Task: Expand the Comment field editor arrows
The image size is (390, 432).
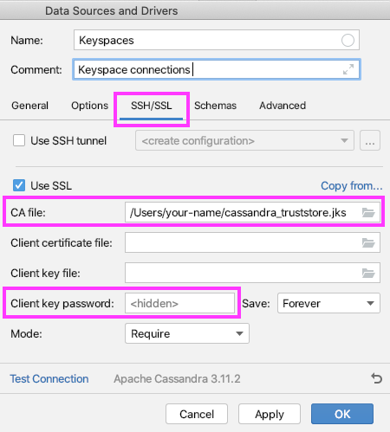Action: 348,69
